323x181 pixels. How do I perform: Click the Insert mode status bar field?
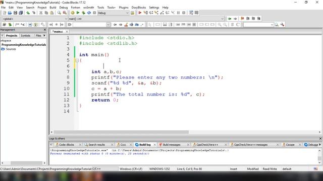coord(233,169)
